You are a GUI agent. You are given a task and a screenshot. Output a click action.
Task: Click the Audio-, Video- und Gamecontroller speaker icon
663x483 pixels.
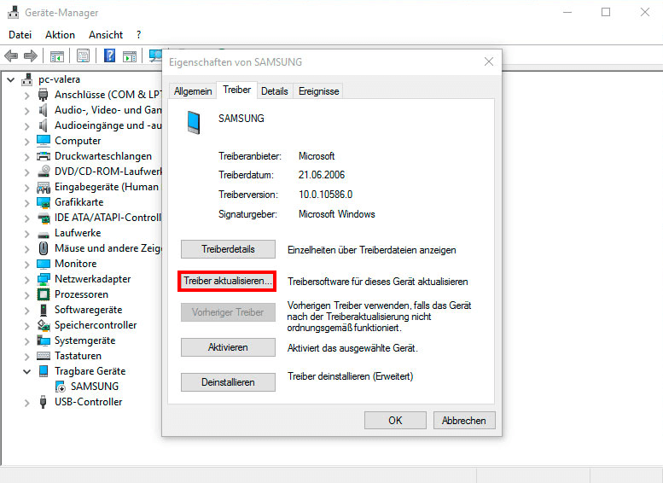(44, 110)
